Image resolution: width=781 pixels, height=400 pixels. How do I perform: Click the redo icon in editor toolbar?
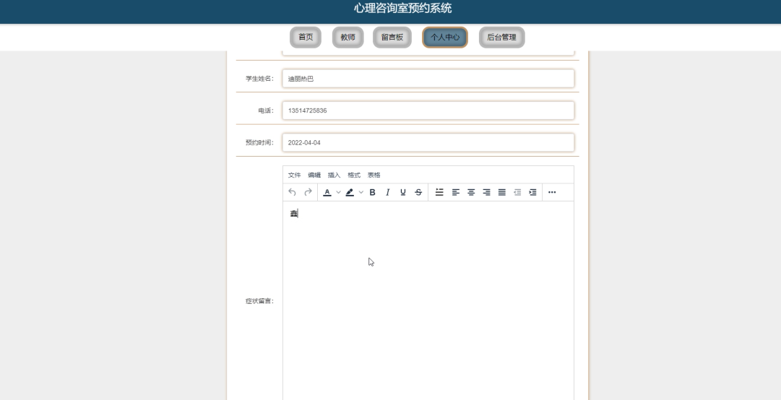(308, 192)
